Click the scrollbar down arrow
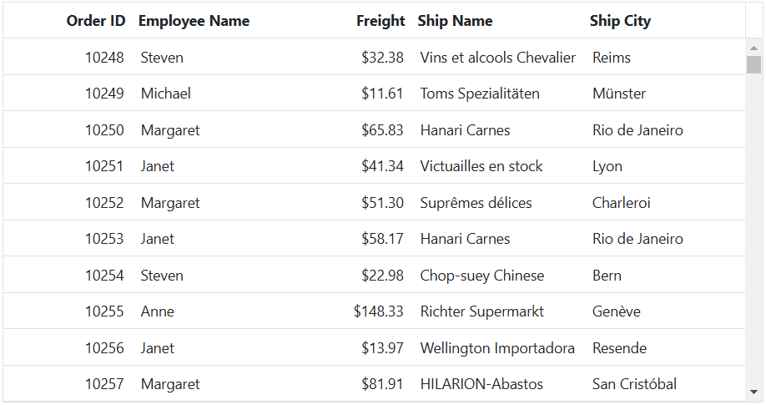This screenshot has height=405, width=766. tap(753, 392)
